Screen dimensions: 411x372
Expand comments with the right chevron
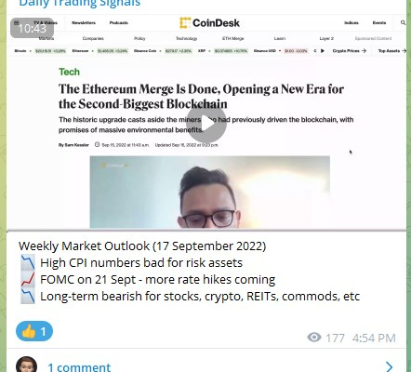coord(390,366)
